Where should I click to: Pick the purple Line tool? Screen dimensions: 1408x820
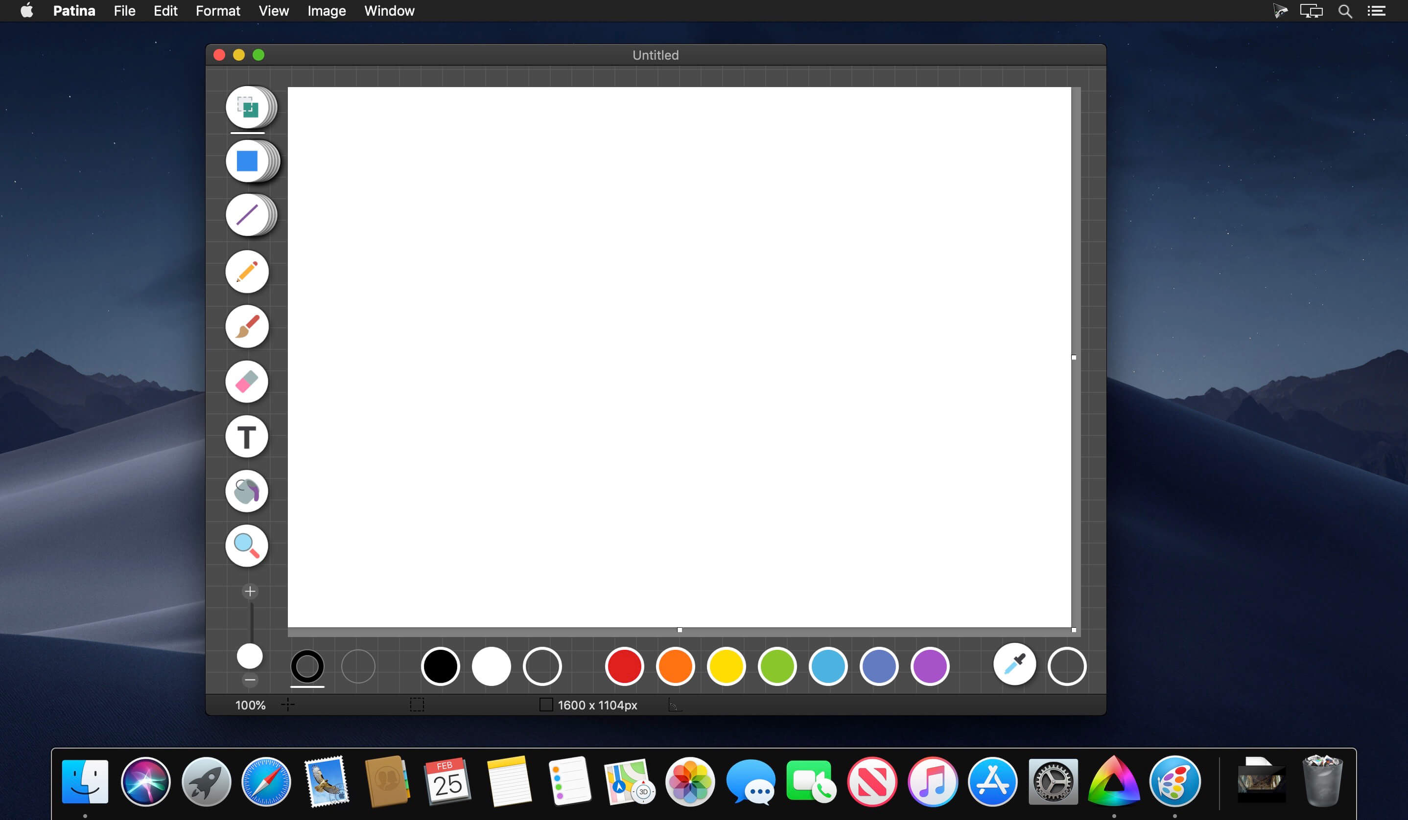(x=247, y=215)
